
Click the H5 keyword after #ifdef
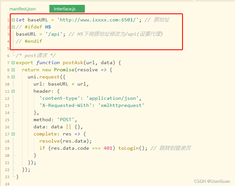point(48,27)
